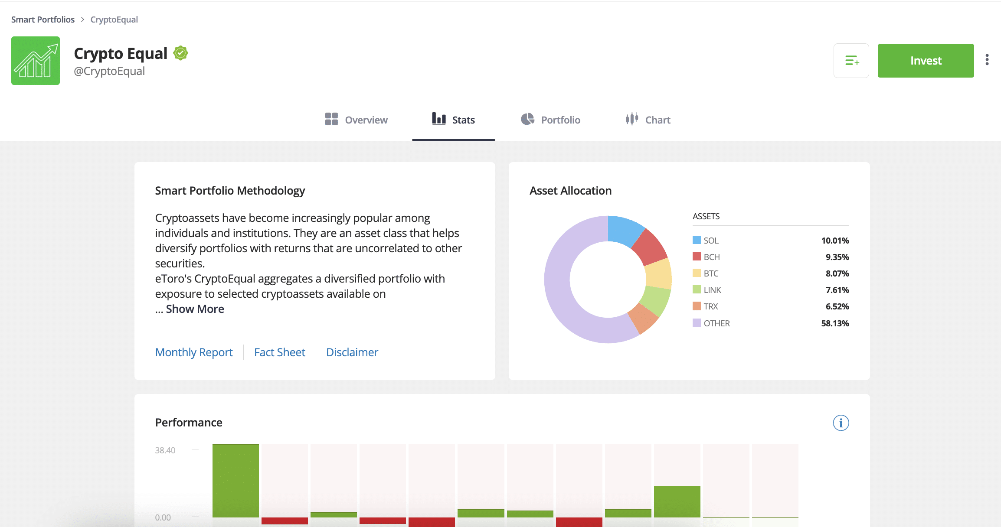The width and height of the screenshot is (1001, 527).
Task: Go to Smart Portfolios breadcrumb
Action: [x=43, y=20]
